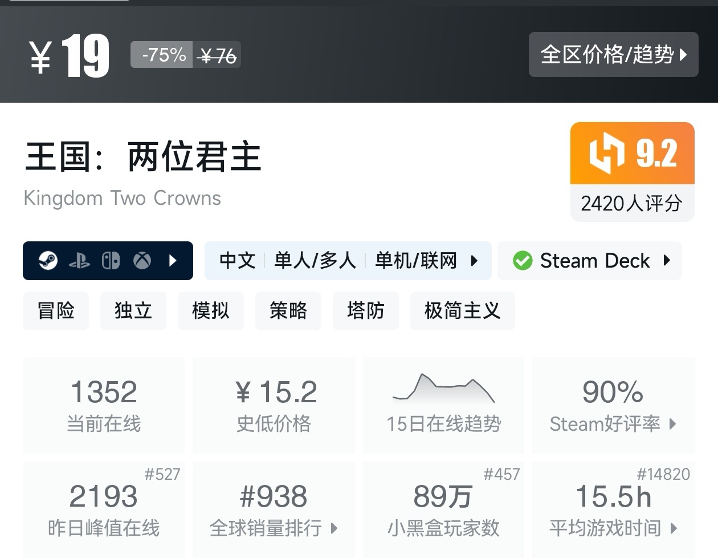Screen dimensions: 718x558
Task: Click the 小黑盒 logo in 9.2 score badge
Action: click(x=606, y=153)
